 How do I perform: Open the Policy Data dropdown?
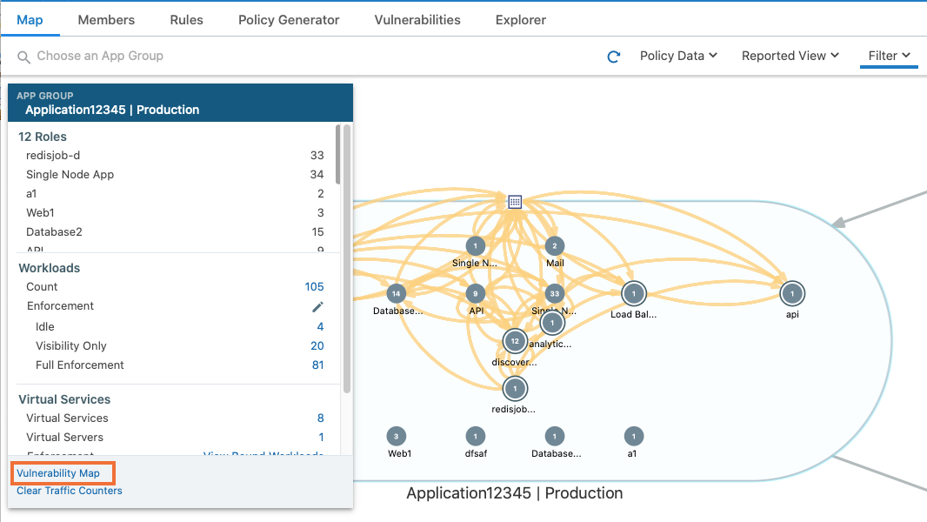click(678, 56)
